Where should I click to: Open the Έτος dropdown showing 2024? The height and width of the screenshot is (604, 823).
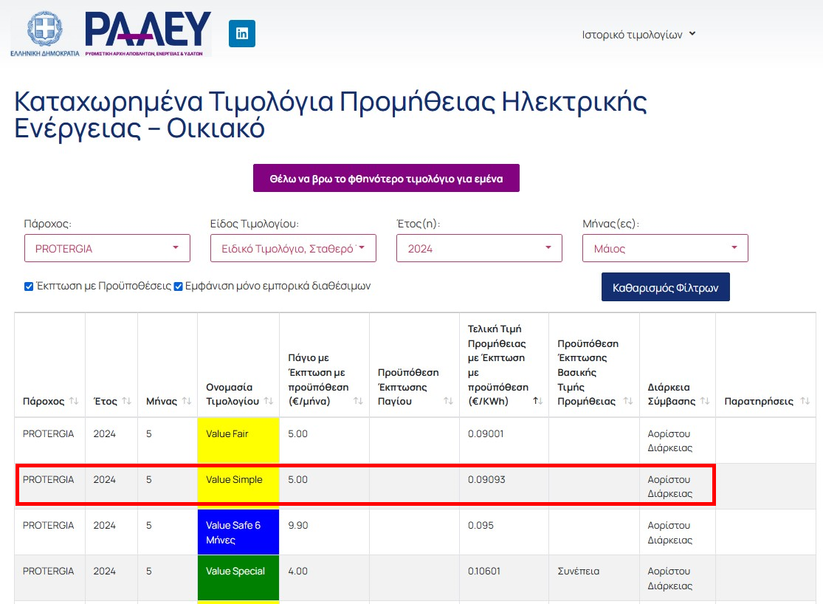[479, 248]
